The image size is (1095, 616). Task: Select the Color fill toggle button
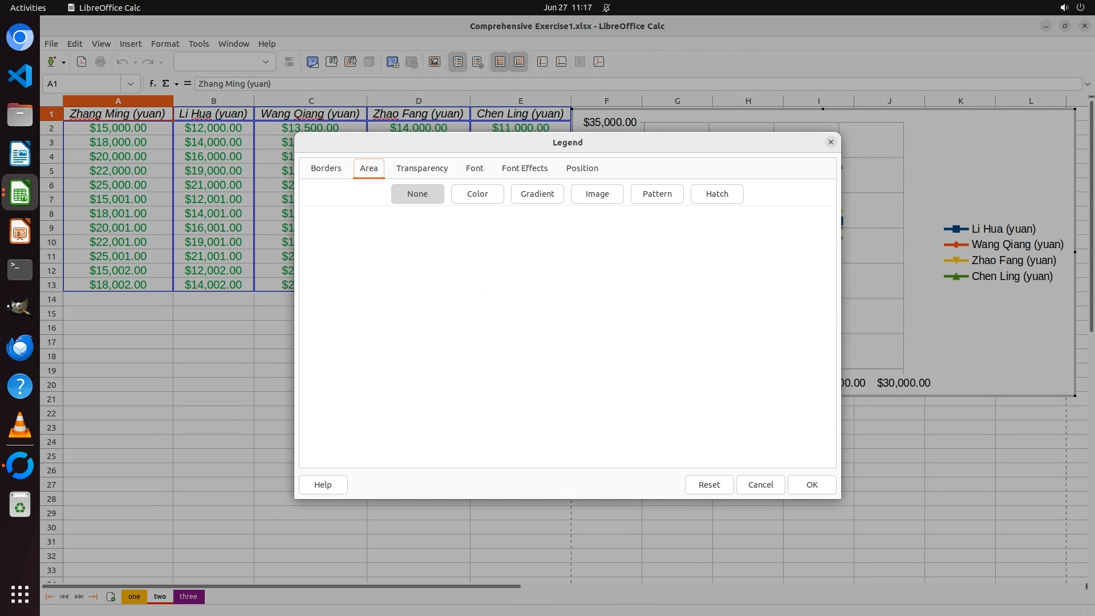coord(477,194)
